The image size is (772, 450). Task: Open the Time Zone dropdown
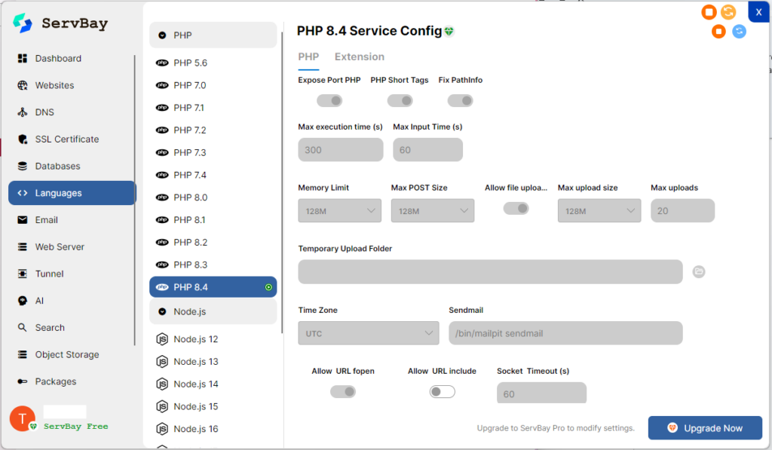click(368, 333)
